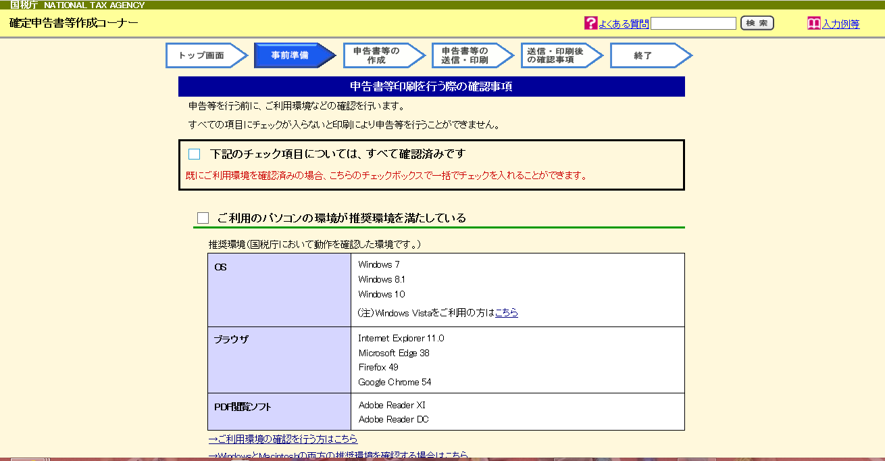The image size is (885, 461).
Task: Select the 終了 step arrow
Action: pyautogui.click(x=646, y=55)
